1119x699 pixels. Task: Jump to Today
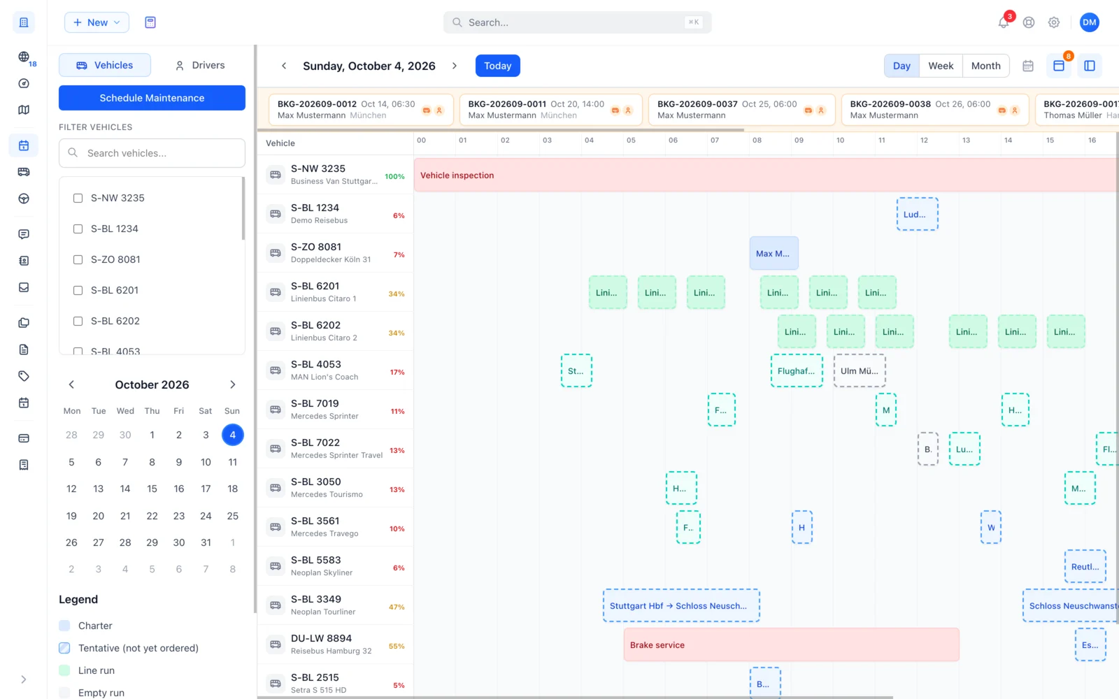(x=498, y=66)
